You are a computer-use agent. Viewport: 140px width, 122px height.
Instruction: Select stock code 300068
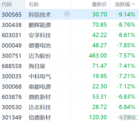coord(12,87)
